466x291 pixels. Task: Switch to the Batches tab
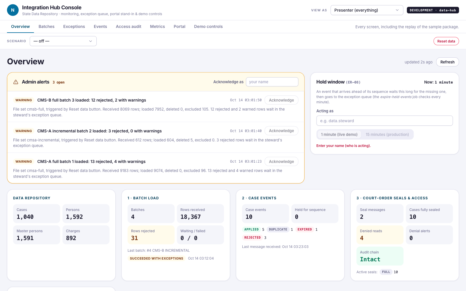coord(47,26)
